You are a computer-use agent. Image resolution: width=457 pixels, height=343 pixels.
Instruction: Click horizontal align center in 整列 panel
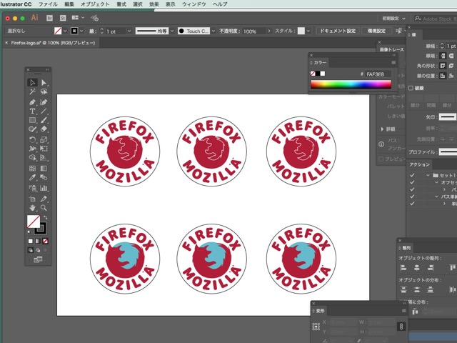(417, 267)
